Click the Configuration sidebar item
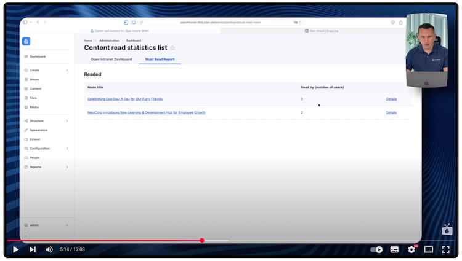The image size is (462, 261). (x=40, y=149)
